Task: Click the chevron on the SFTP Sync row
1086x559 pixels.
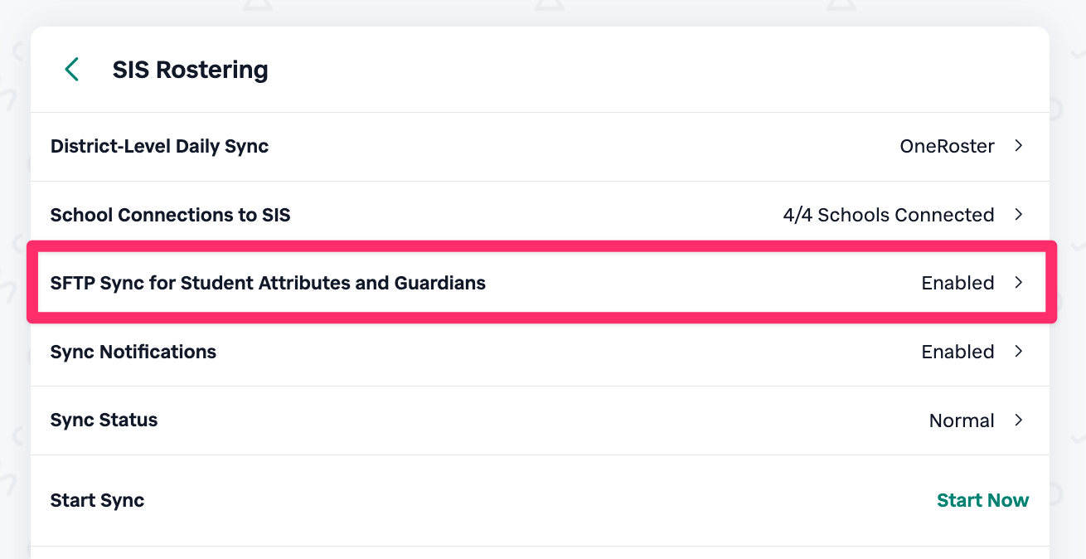Action: point(1019,283)
